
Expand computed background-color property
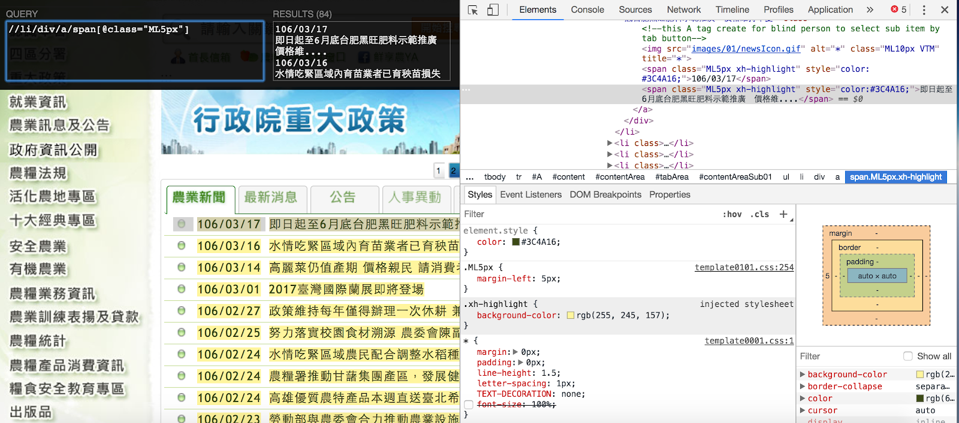coord(803,375)
